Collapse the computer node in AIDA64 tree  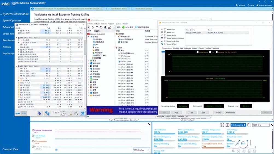(x=89, y=37)
